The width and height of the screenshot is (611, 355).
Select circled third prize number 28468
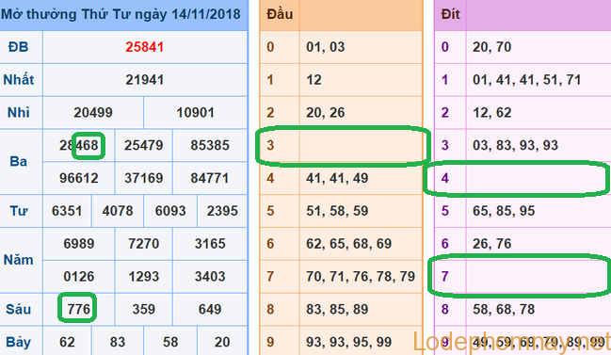point(79,145)
